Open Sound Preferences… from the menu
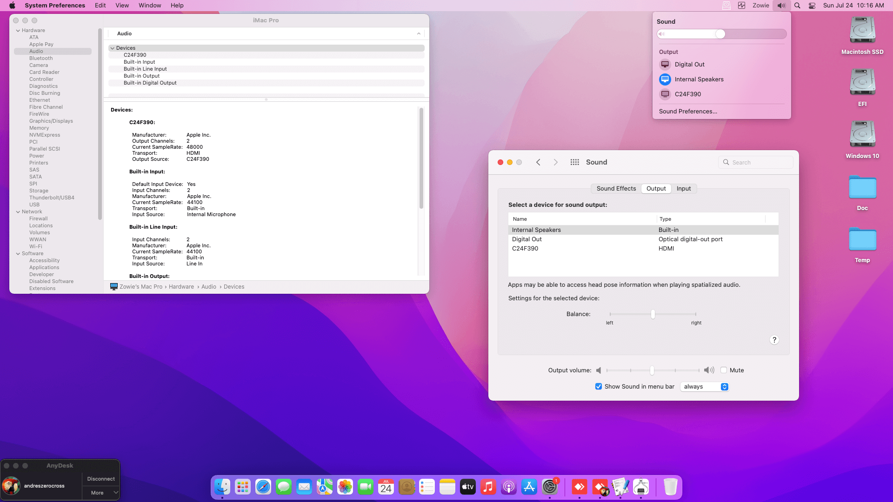This screenshot has height=502, width=893. pos(688,112)
